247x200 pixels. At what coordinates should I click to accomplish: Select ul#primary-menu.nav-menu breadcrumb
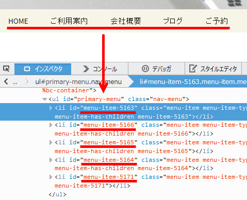(x=78, y=81)
